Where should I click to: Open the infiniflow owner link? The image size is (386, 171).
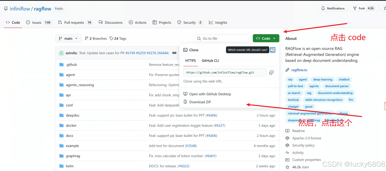tap(20, 9)
